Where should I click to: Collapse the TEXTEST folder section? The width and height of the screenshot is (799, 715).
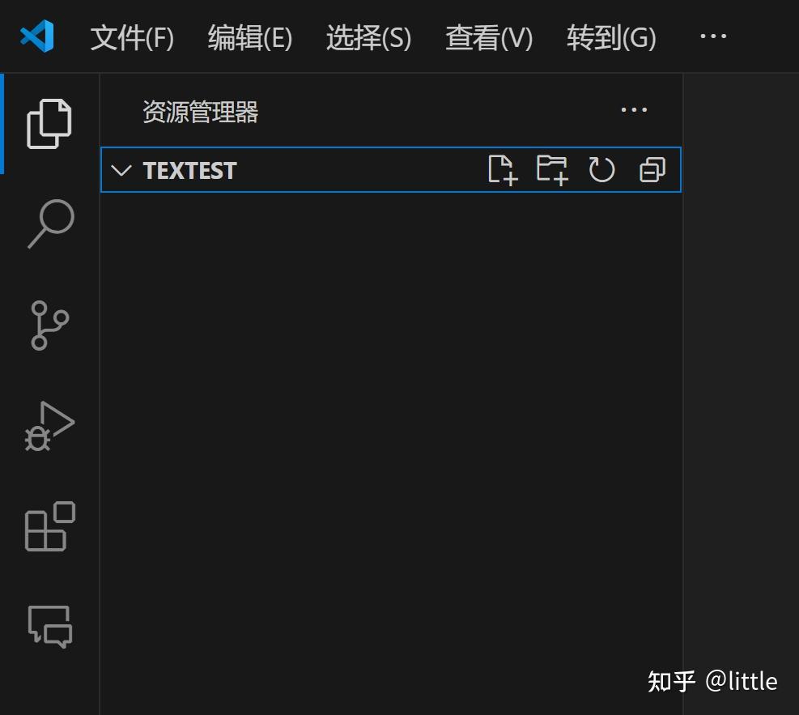pyautogui.click(x=120, y=170)
